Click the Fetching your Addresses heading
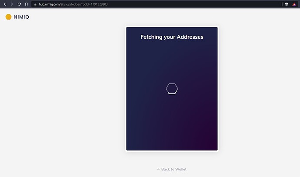 pyautogui.click(x=172, y=37)
